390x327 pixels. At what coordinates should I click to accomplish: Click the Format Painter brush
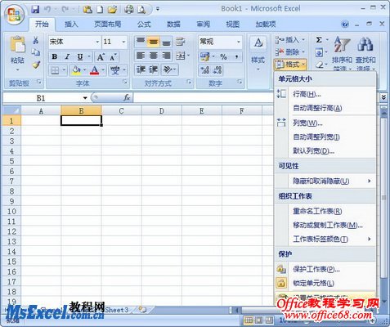36,65
